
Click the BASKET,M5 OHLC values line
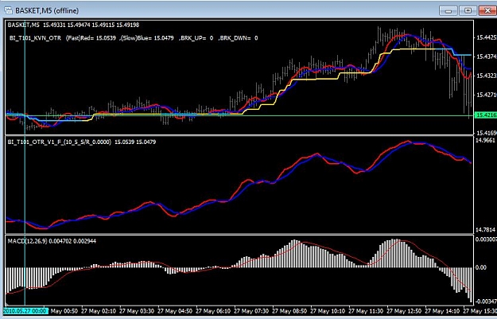point(73,25)
